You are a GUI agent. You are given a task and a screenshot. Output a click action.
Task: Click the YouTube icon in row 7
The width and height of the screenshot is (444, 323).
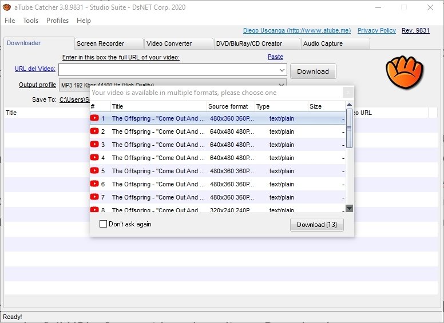(x=94, y=197)
